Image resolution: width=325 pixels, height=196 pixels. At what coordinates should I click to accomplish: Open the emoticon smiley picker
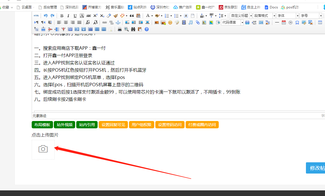click(170, 22)
